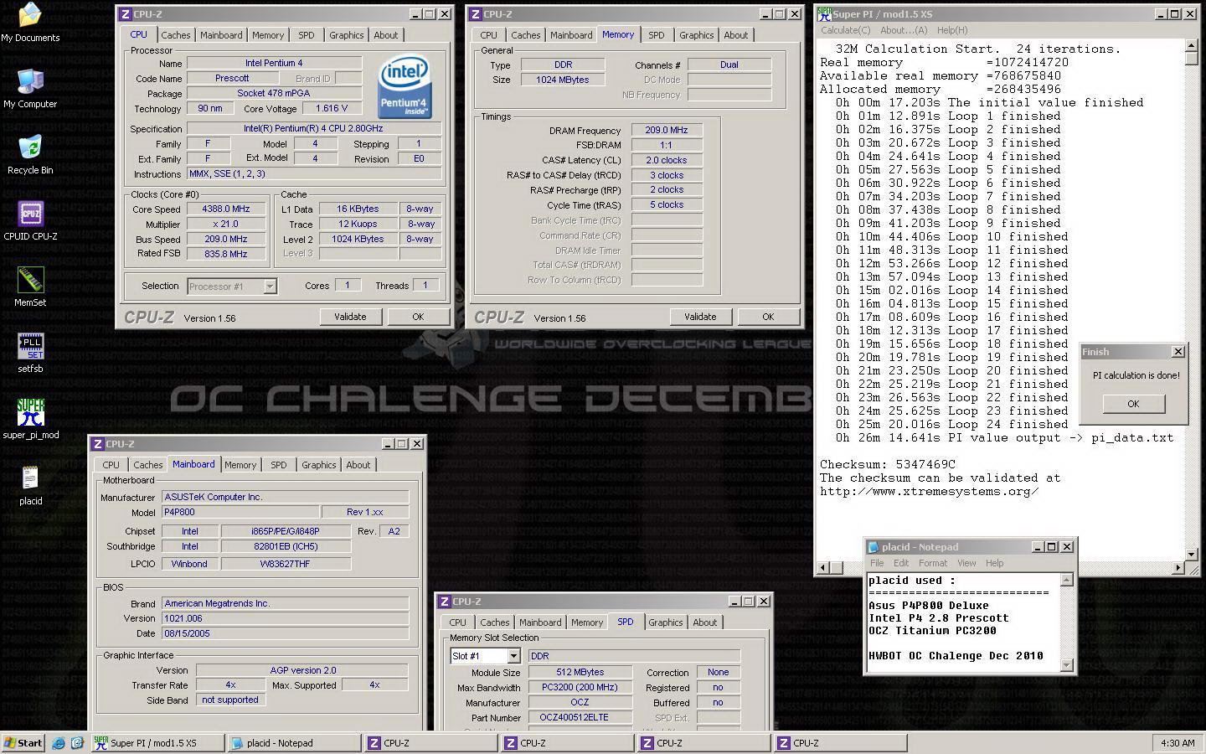Open Format menu in Notepad
The image size is (1206, 754).
tap(933, 563)
